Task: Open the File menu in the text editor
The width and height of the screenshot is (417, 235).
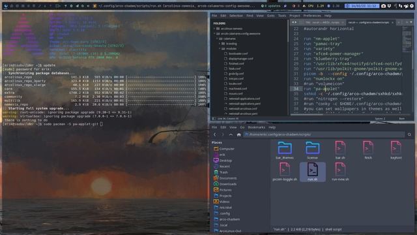Action: [x=214, y=16]
